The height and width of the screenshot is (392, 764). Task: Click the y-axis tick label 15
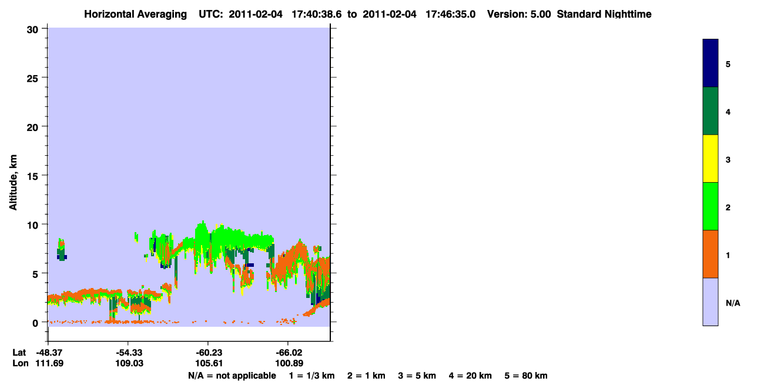[x=34, y=176]
